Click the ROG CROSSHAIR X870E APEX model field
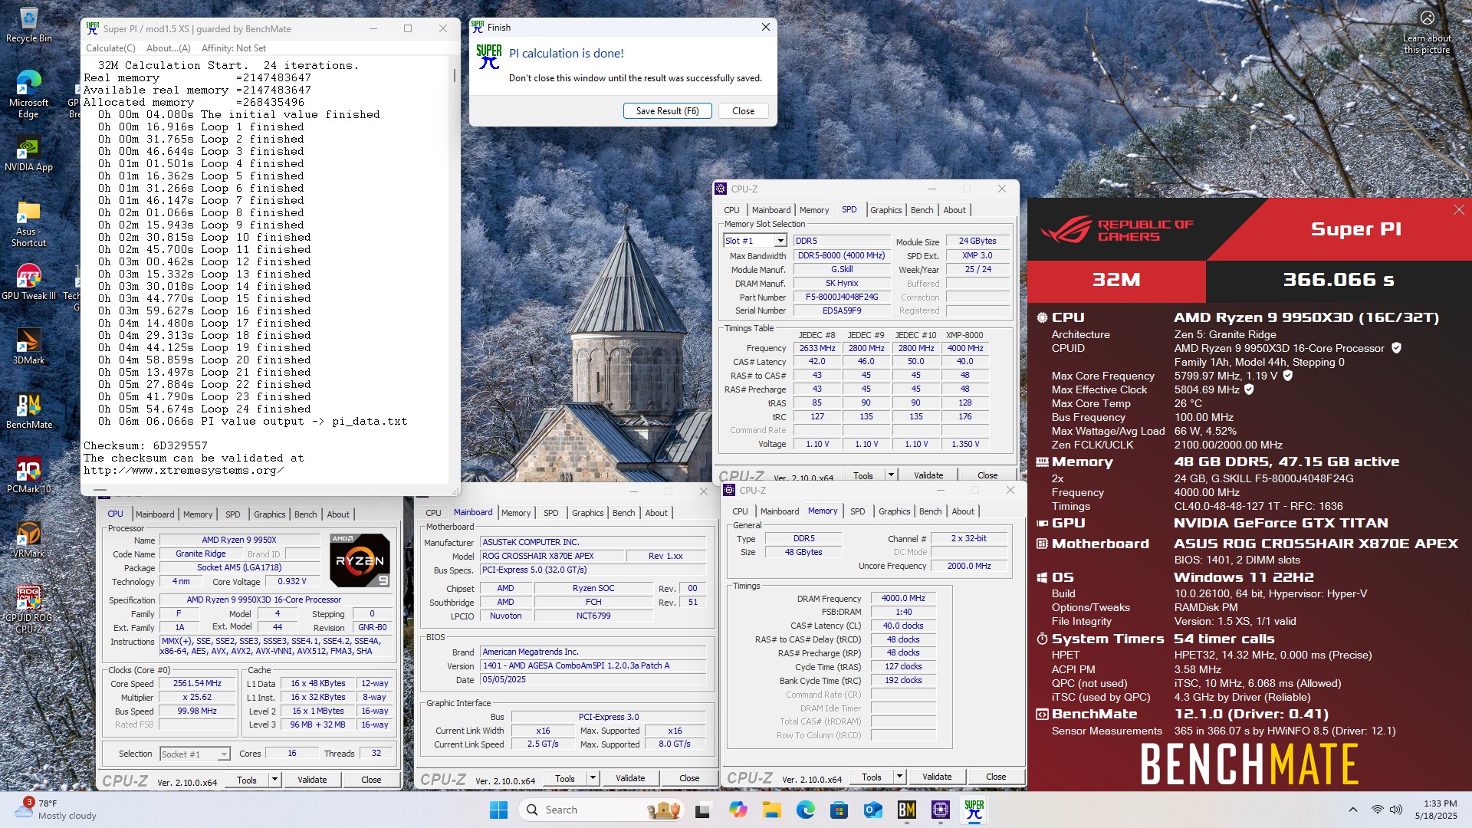The image size is (1472, 828). (550, 556)
